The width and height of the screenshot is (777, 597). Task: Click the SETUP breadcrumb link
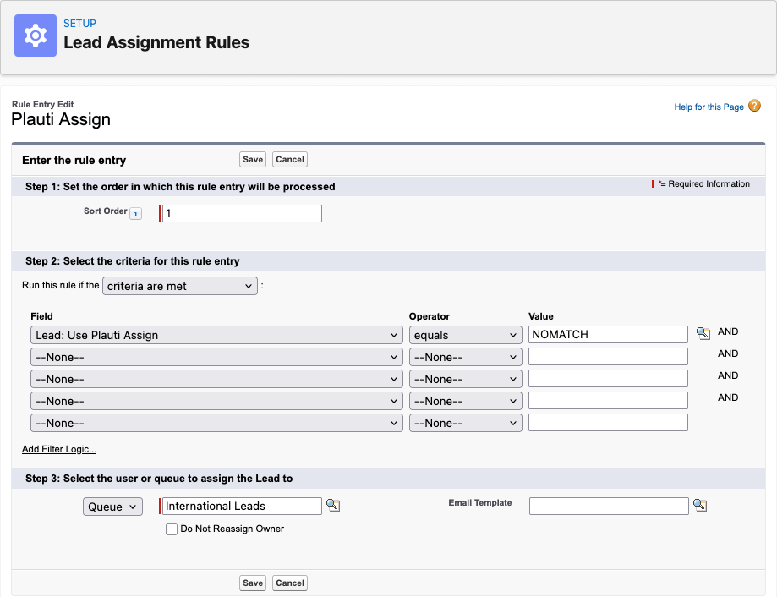[79, 24]
